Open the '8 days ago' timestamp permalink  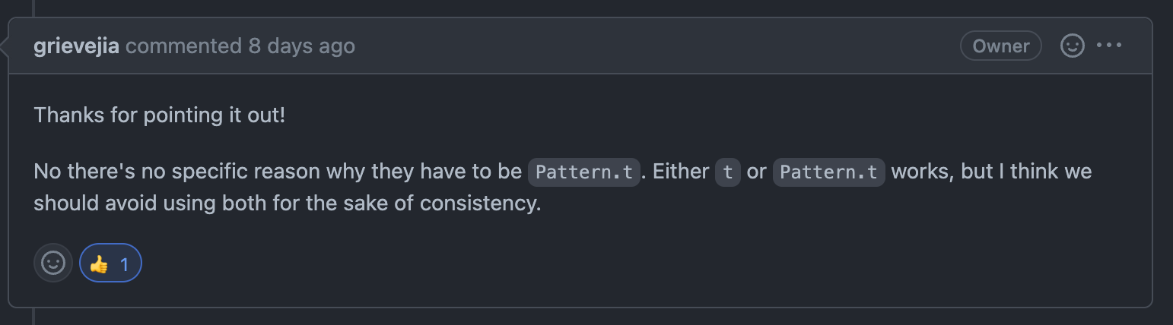(302, 46)
